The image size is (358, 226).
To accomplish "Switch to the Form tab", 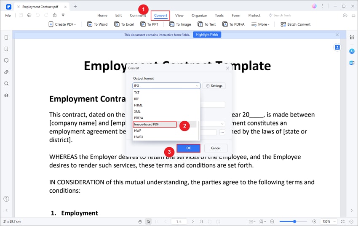I will (x=236, y=15).
